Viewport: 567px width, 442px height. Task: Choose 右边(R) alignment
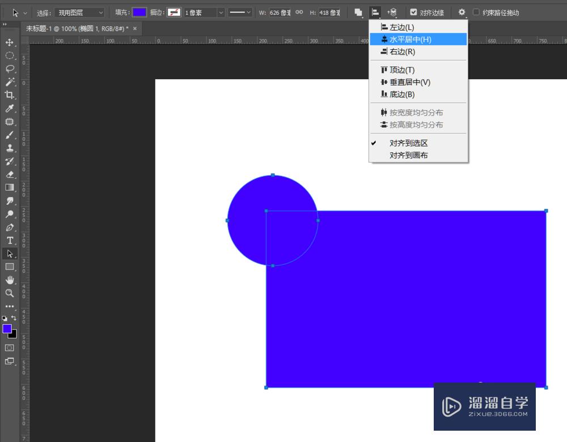(x=418, y=52)
